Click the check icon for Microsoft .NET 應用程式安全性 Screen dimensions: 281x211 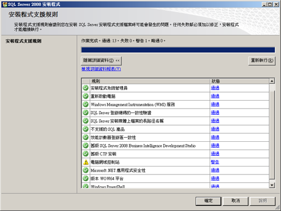tap(85, 170)
